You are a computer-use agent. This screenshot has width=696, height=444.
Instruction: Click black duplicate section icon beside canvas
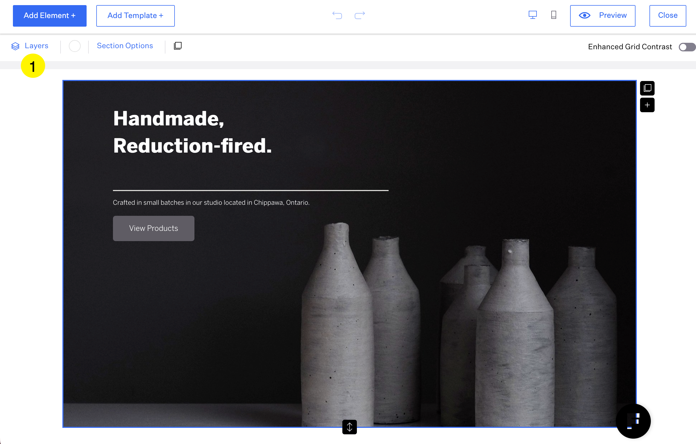click(647, 88)
